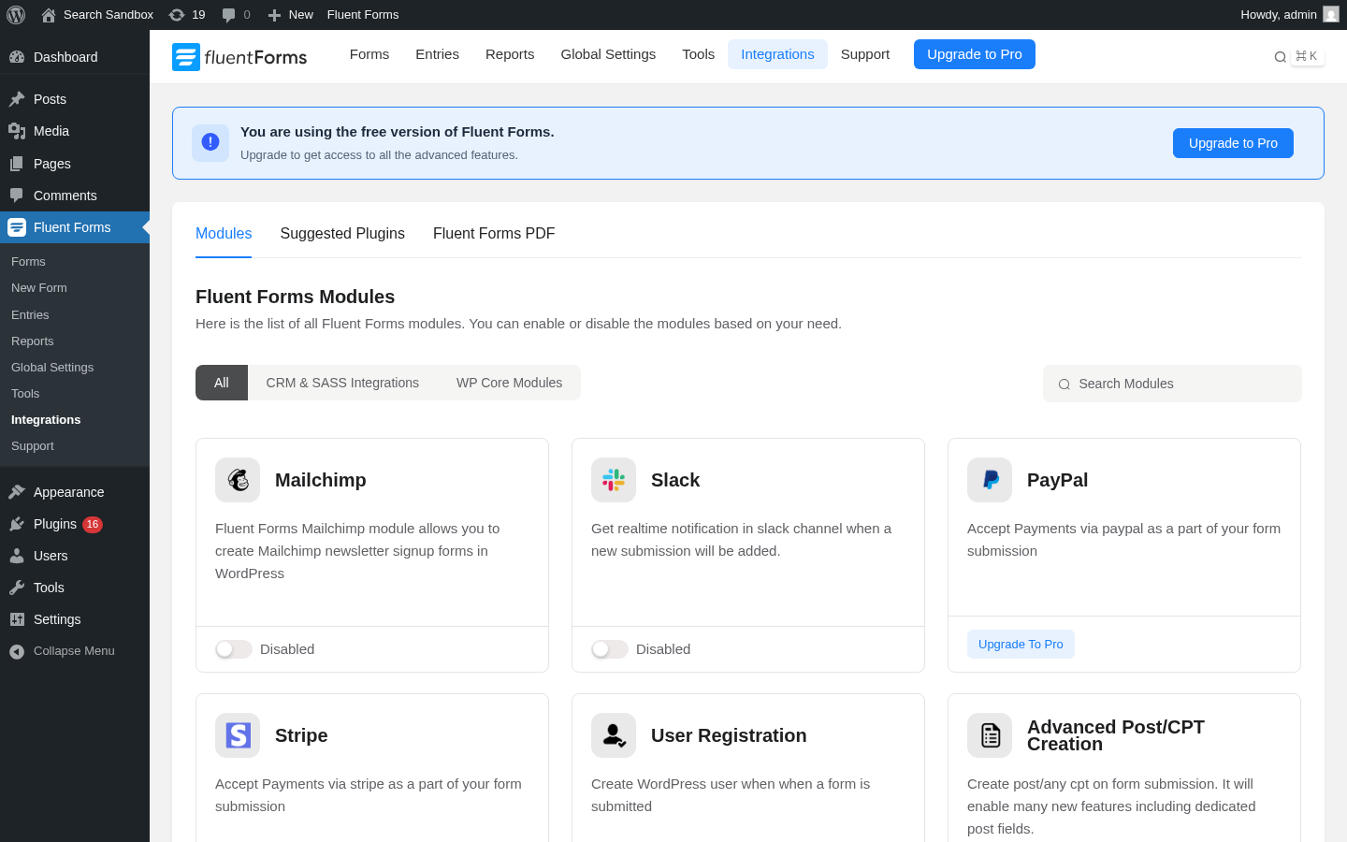
Task: Select the Integrations top navigation item
Action: pyautogui.click(x=777, y=54)
